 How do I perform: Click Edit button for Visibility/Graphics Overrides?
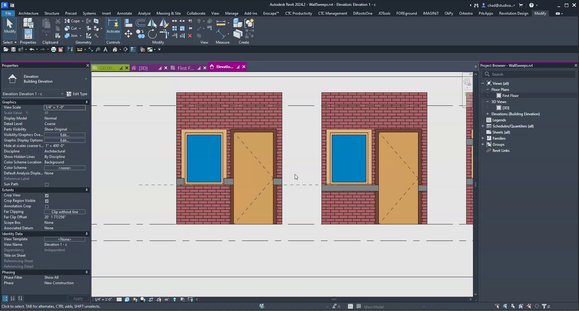[x=64, y=135]
